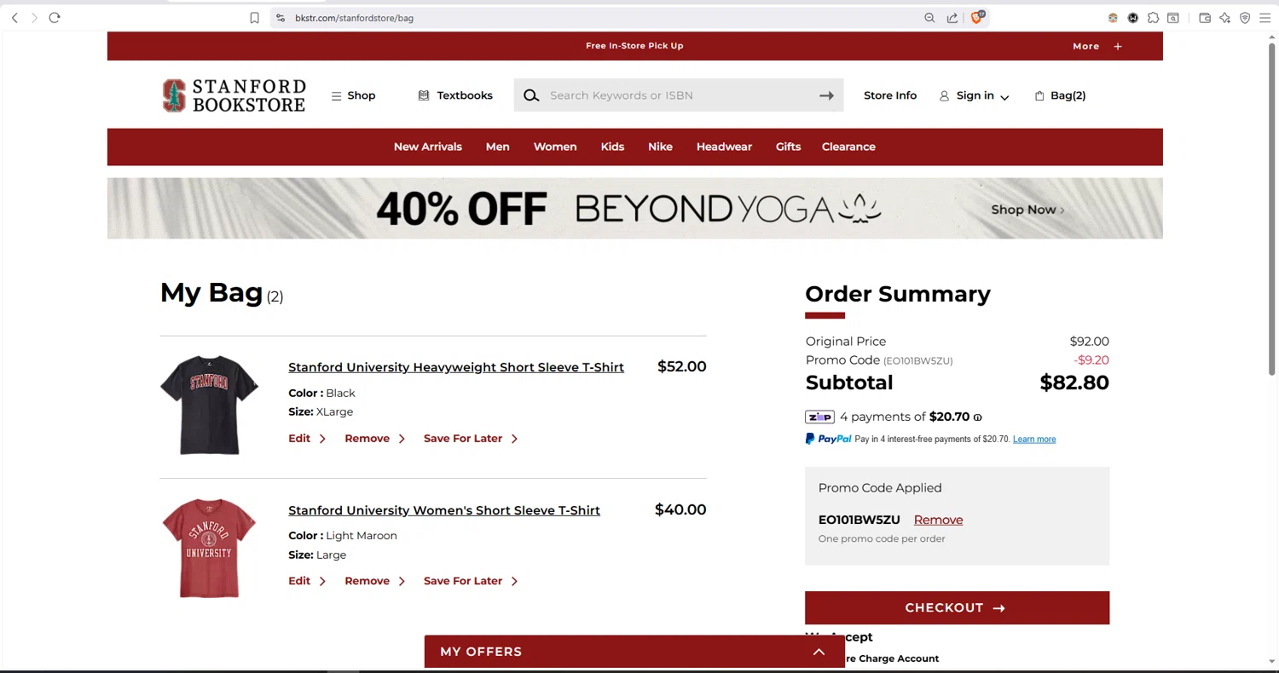Viewport: 1279px width, 673px height.
Task: Click the maroon T-shirt thumbnail
Action: (x=209, y=548)
